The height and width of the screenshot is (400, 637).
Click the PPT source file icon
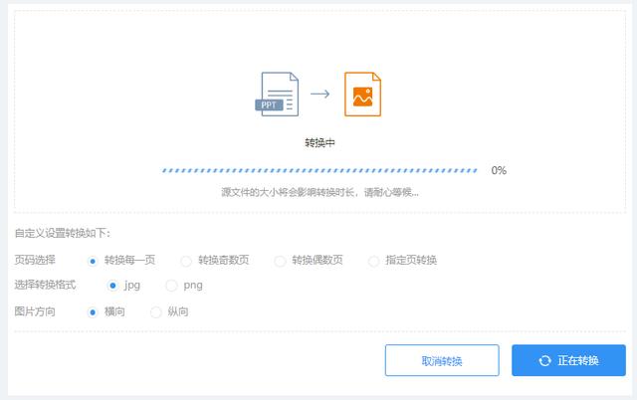(277, 94)
